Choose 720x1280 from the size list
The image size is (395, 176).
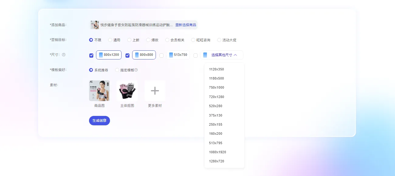coord(224,97)
